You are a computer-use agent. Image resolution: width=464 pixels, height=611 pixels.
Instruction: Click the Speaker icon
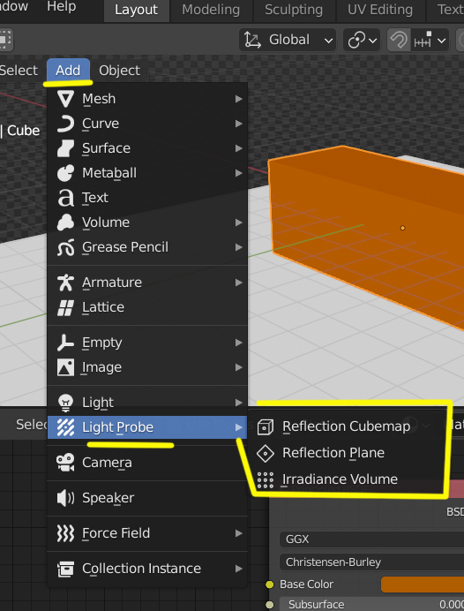pos(65,498)
